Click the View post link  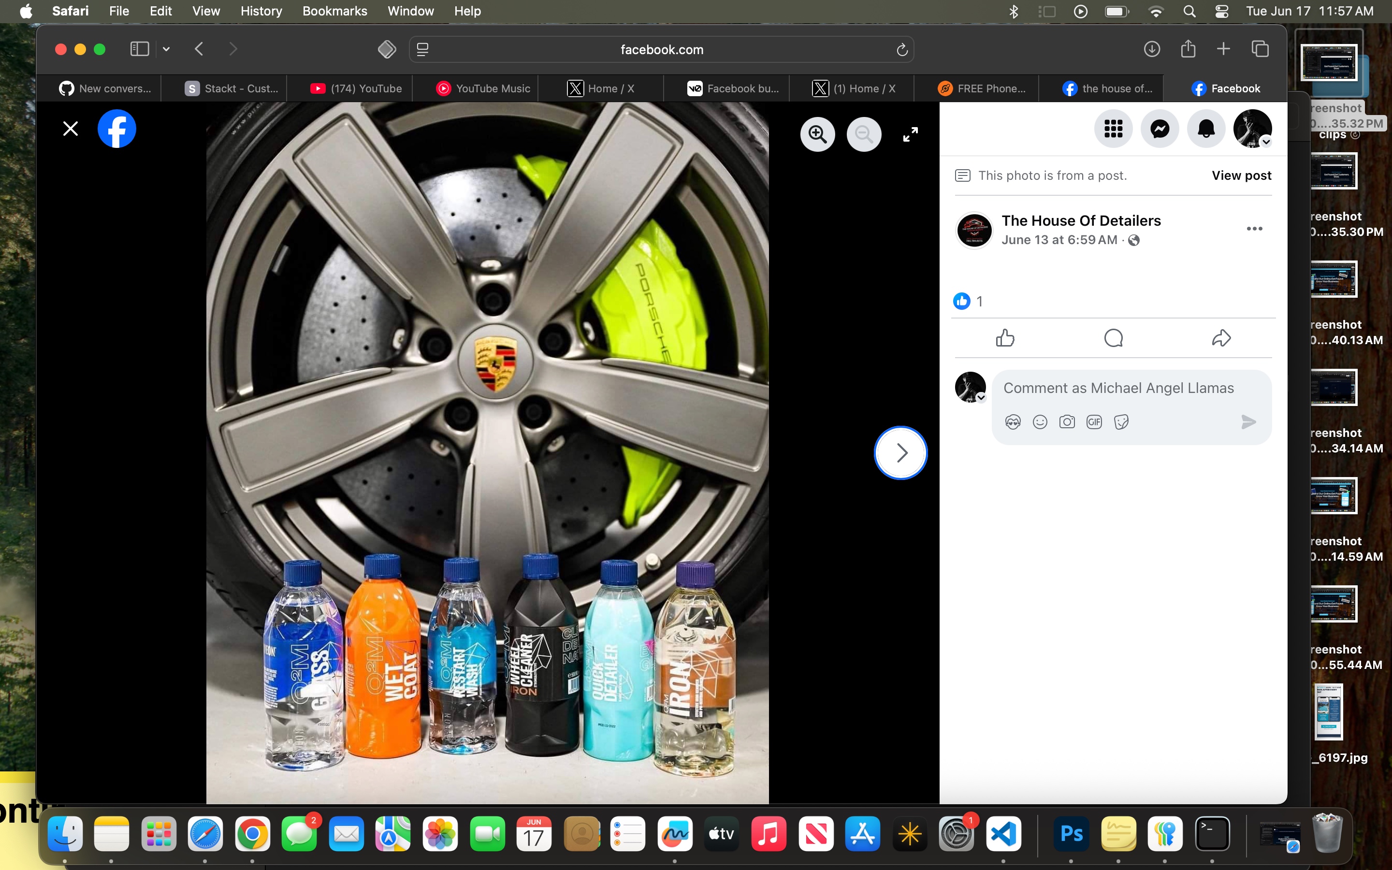pos(1241,175)
